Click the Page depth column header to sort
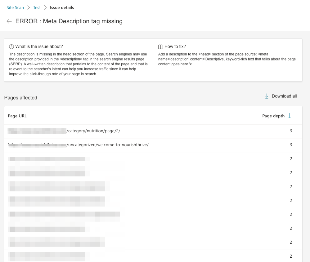 tap(273, 116)
